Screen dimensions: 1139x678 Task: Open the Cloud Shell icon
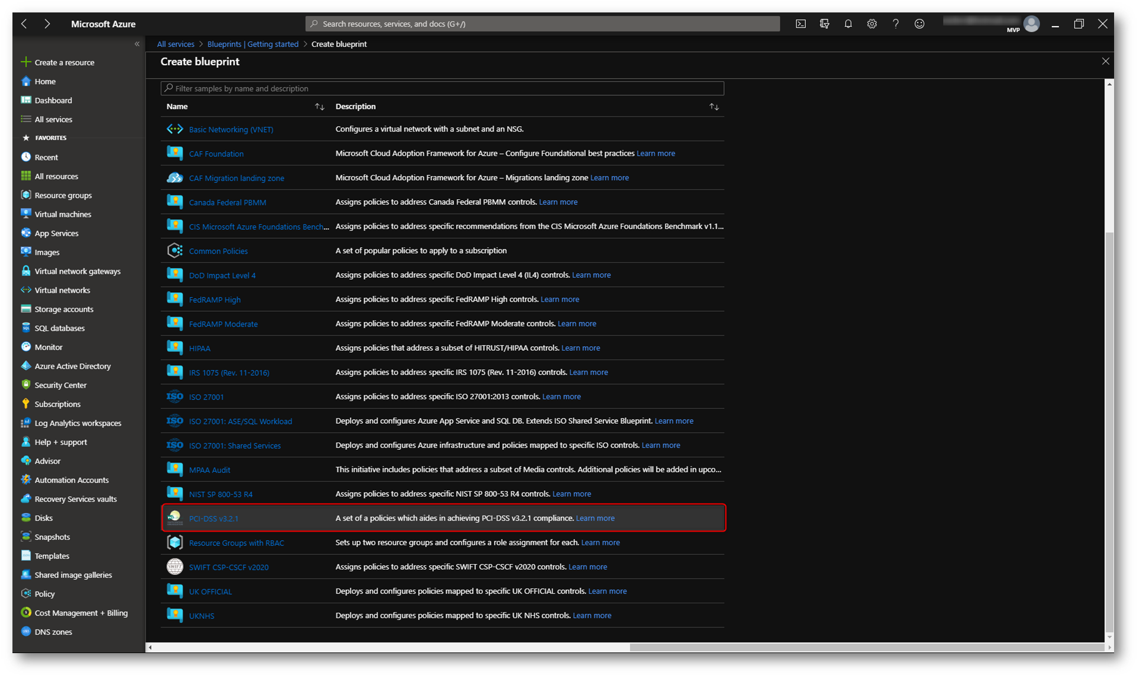tap(800, 24)
